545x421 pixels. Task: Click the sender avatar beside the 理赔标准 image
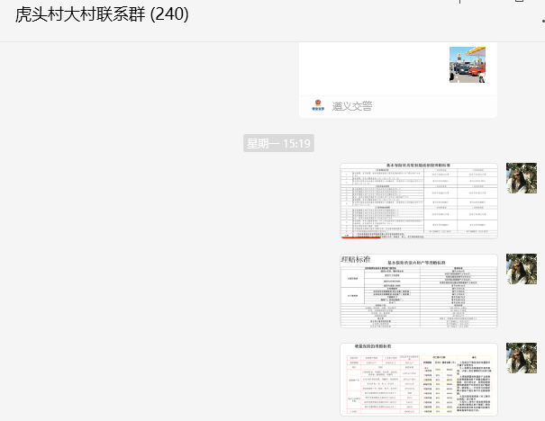pyautogui.click(x=521, y=269)
